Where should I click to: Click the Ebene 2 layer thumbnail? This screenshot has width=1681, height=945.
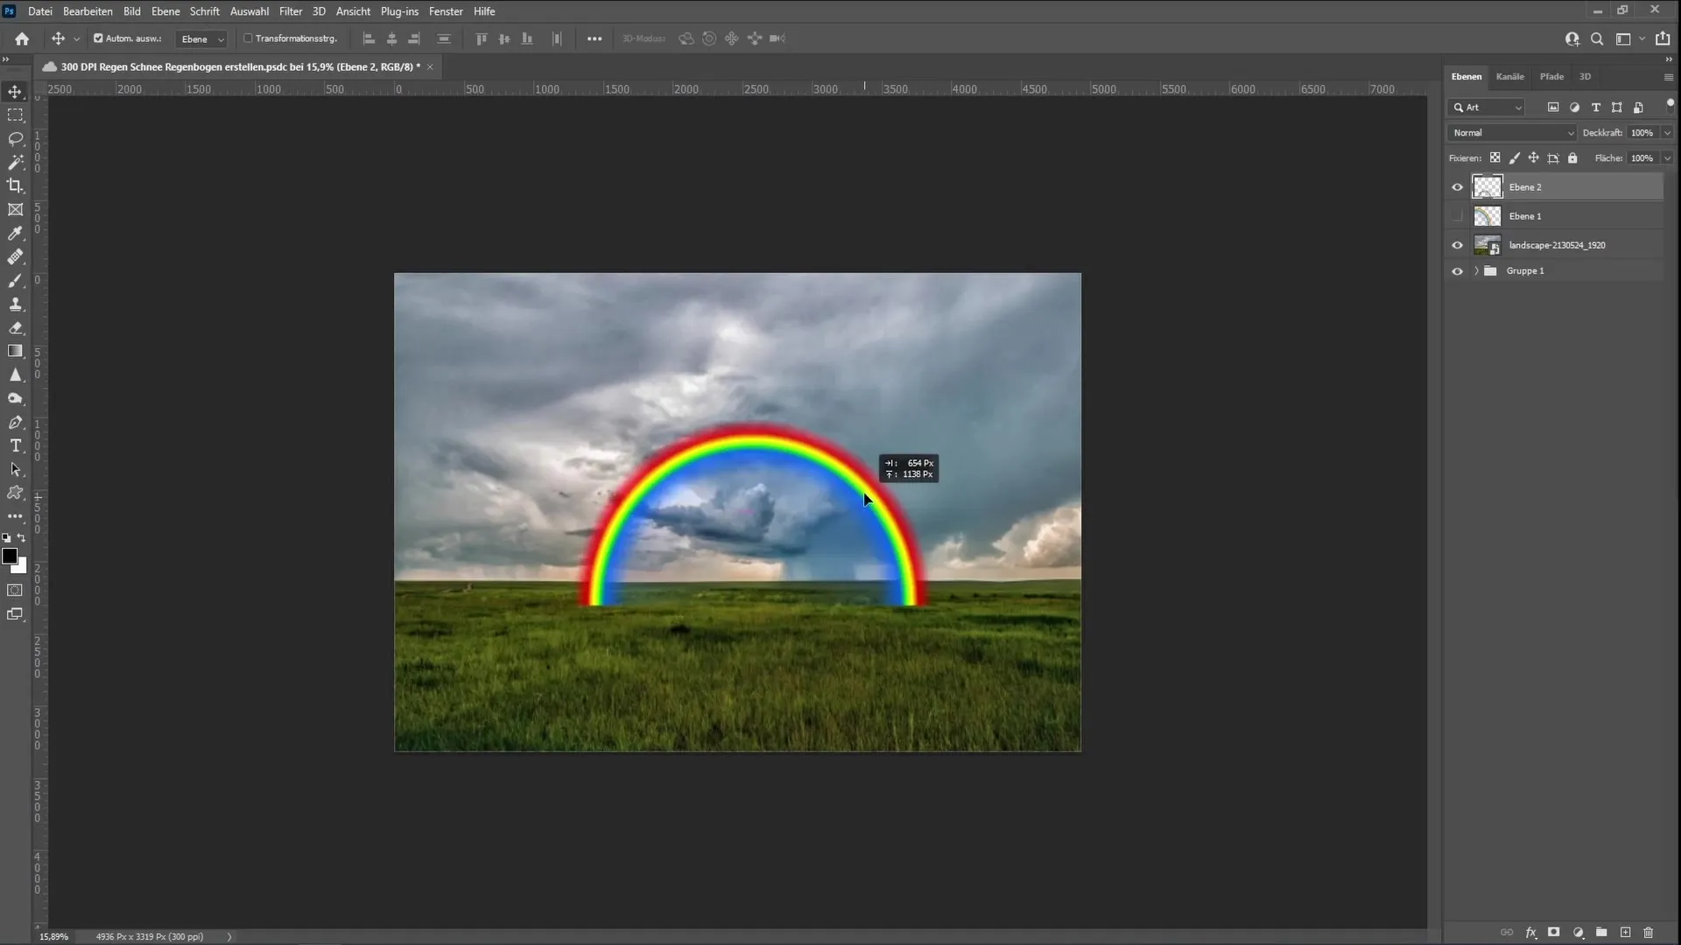point(1487,185)
